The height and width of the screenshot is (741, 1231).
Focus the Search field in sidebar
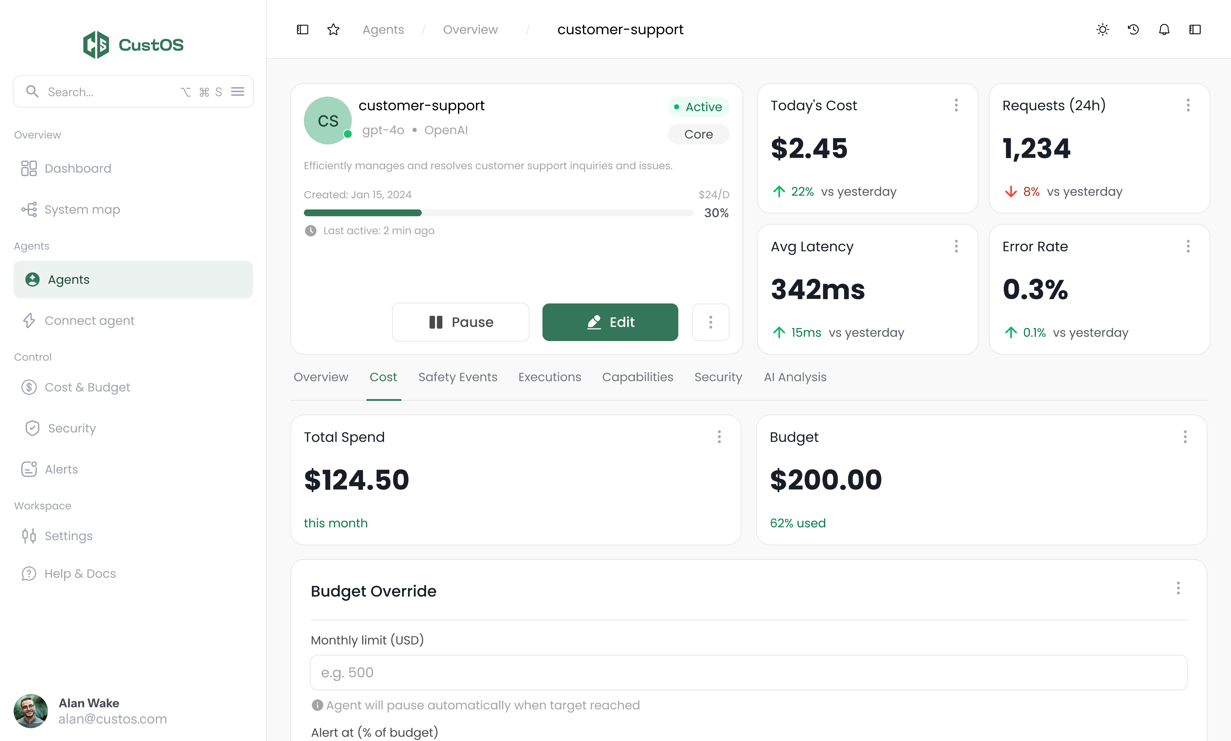click(x=133, y=91)
